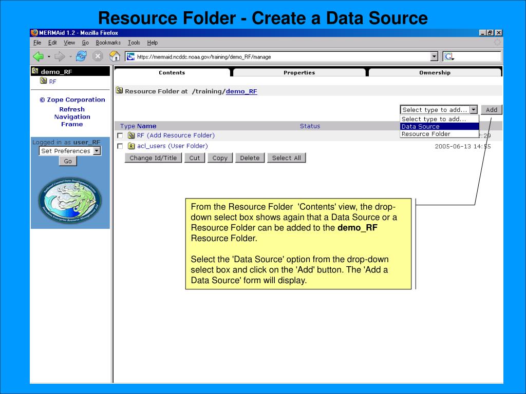
Task: Open the Bookmarks menu
Action: point(108,43)
